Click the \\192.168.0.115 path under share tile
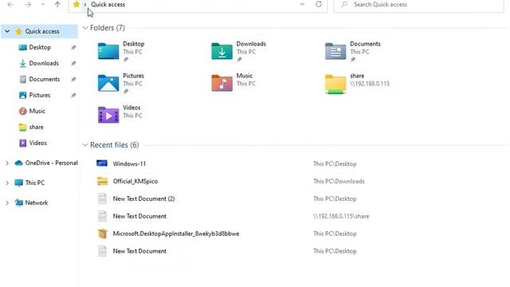 pos(370,84)
